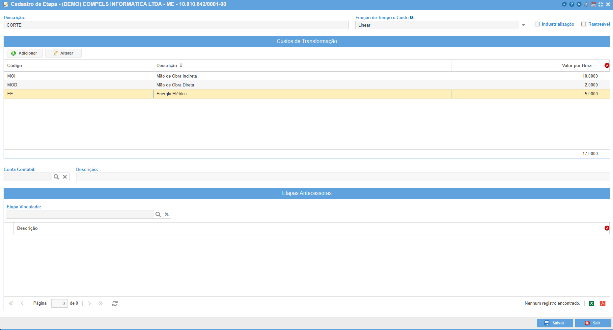Click the red remove icon in Etapas Antecessoras header
This screenshot has height=330, width=613.
click(607, 228)
